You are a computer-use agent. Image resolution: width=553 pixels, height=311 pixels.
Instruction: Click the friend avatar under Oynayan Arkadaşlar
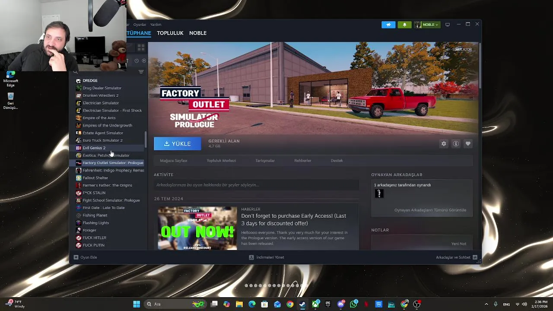coord(379,194)
